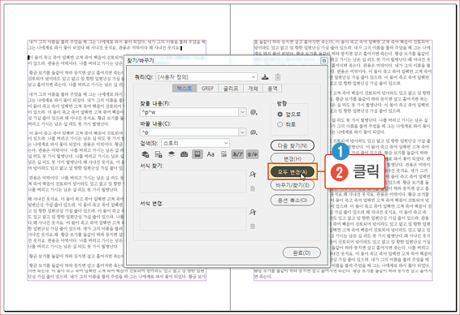
Task: Open the 쿼리 [사용자 정의] dropdown
Action: pyautogui.click(x=206, y=77)
